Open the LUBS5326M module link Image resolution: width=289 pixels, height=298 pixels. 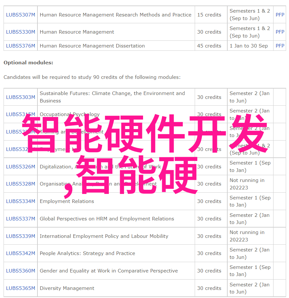pos(21,167)
